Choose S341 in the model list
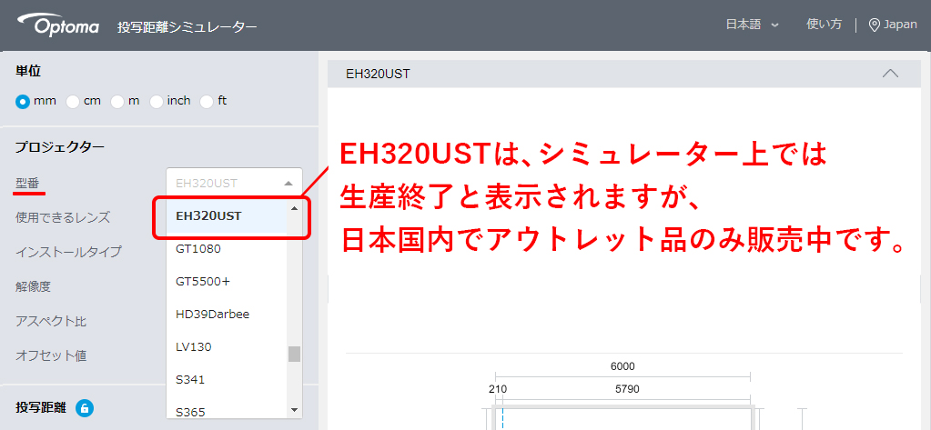 pos(228,379)
